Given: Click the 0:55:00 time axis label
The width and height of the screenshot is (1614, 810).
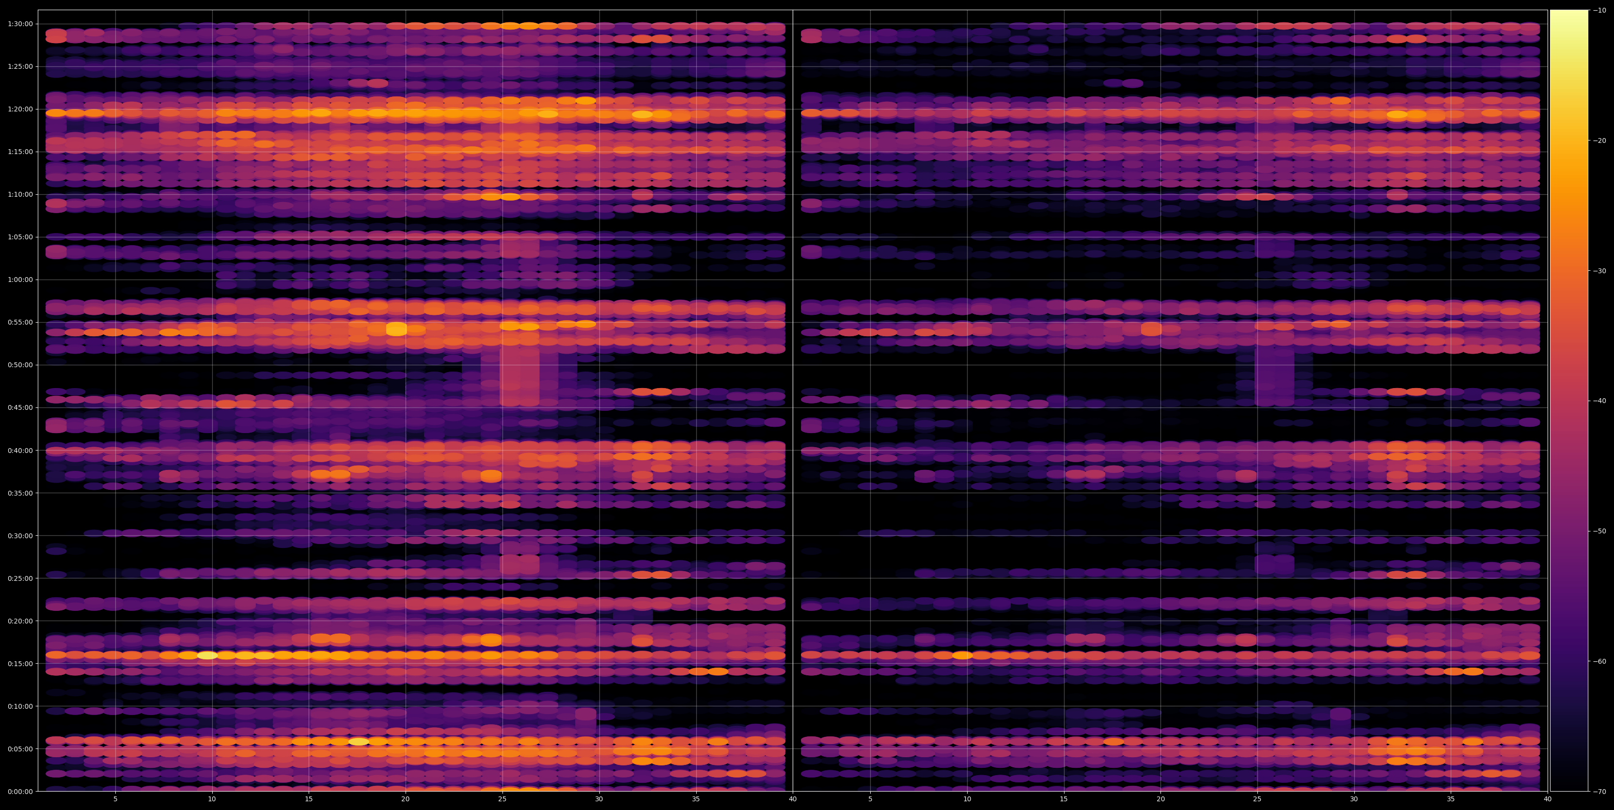Looking at the screenshot, I should point(20,323).
